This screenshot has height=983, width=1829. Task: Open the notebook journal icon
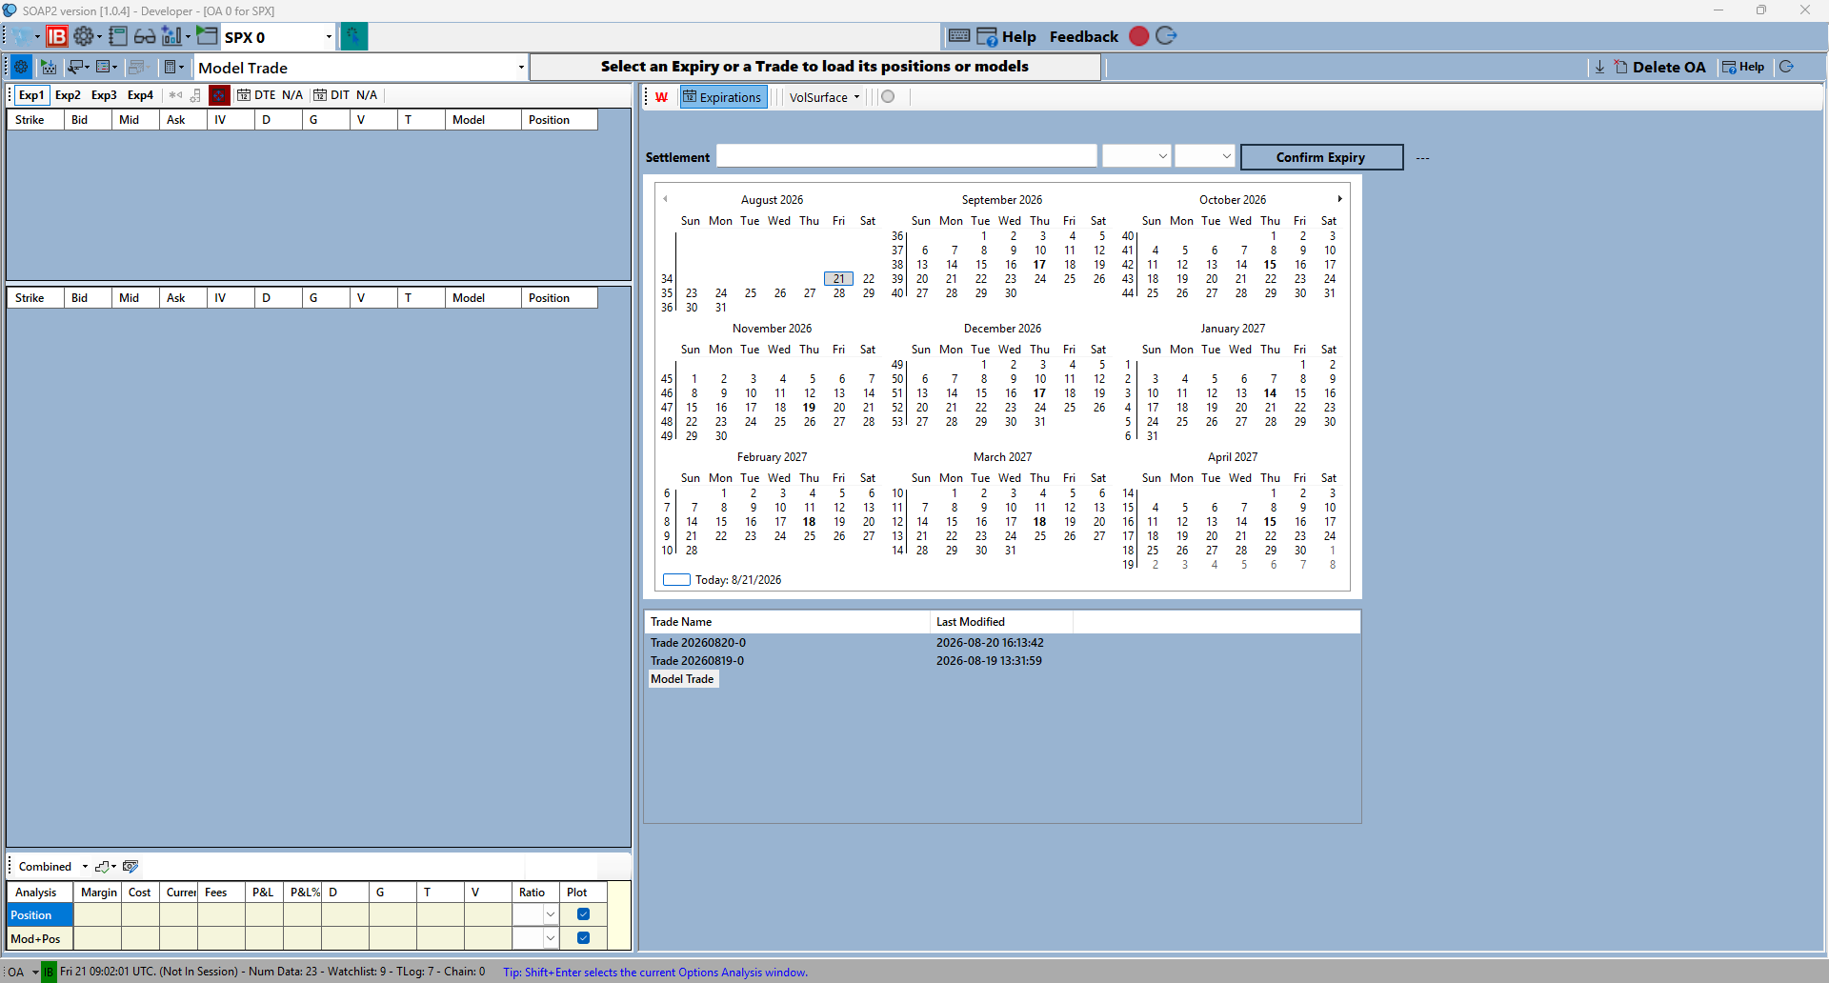coord(118,36)
